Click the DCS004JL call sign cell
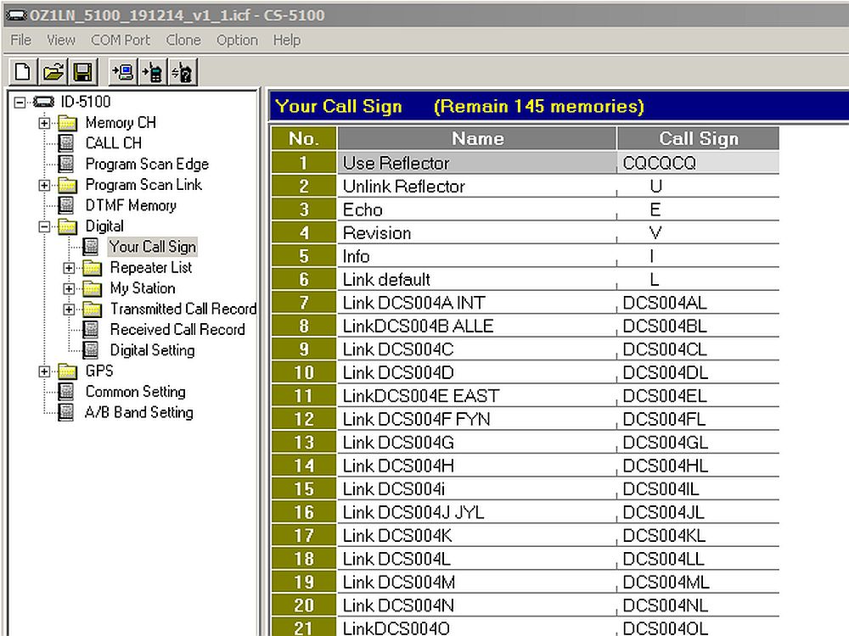Image resolution: width=849 pixels, height=636 pixels. pyautogui.click(x=699, y=511)
